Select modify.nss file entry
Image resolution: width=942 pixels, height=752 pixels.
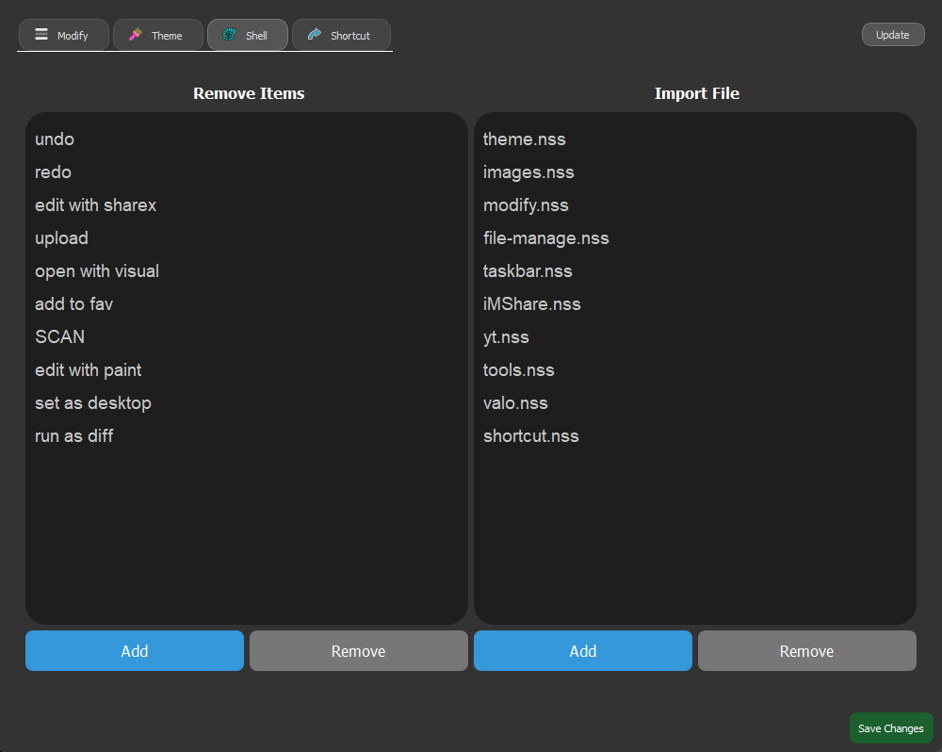tap(695, 205)
